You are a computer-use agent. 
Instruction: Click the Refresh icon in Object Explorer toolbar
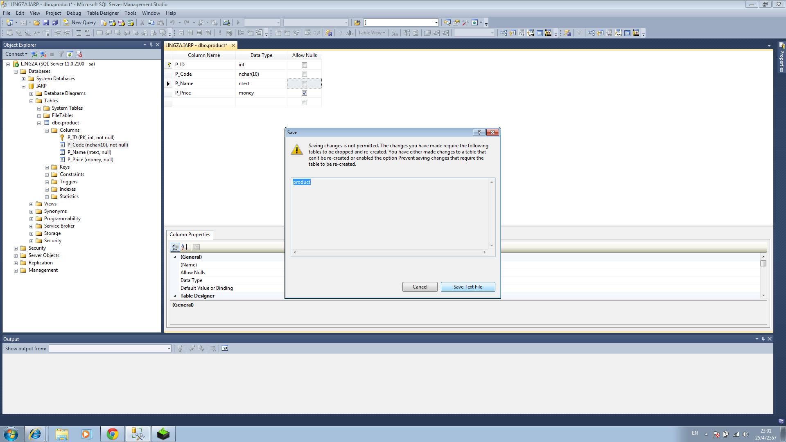tap(70, 54)
